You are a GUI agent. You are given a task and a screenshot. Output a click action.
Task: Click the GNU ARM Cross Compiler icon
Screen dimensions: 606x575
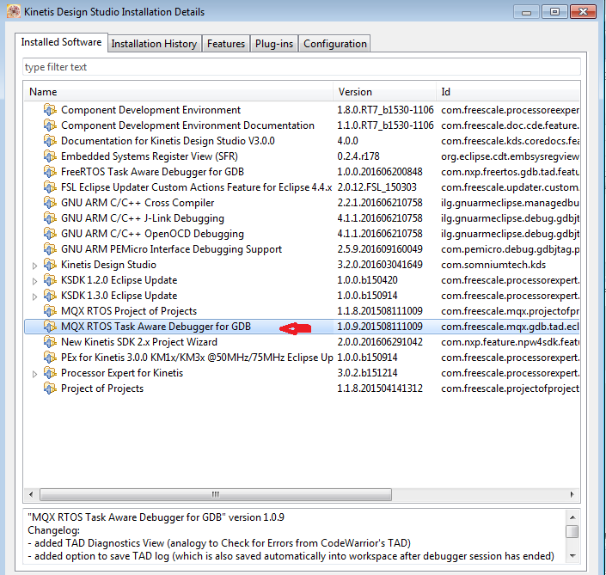[x=50, y=203]
